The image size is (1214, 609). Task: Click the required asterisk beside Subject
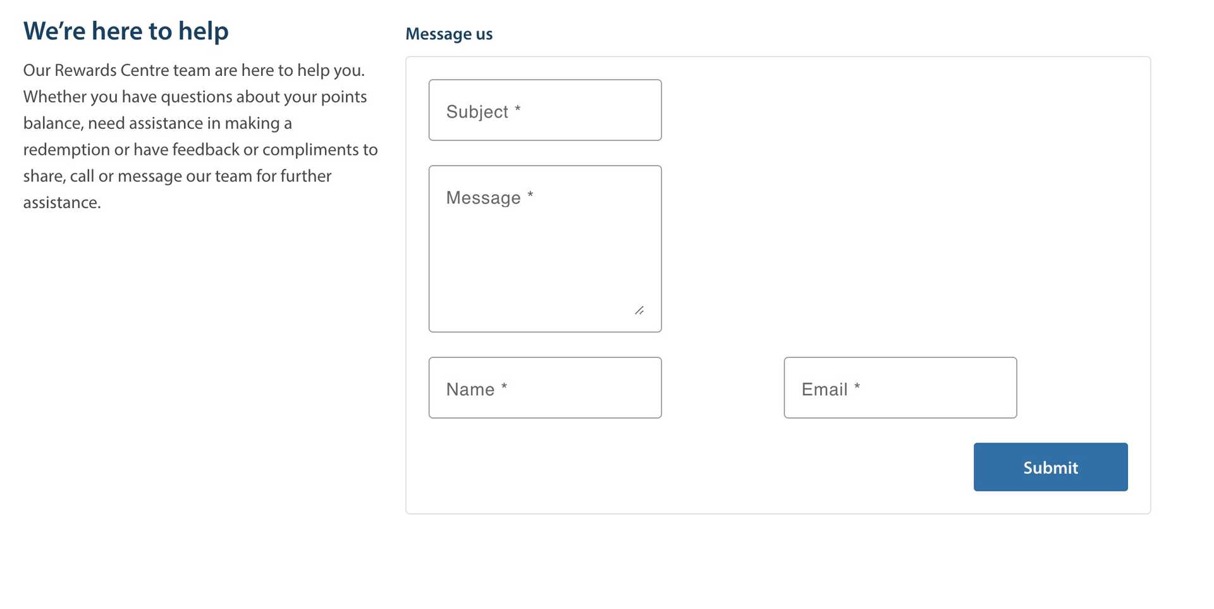coord(518,109)
